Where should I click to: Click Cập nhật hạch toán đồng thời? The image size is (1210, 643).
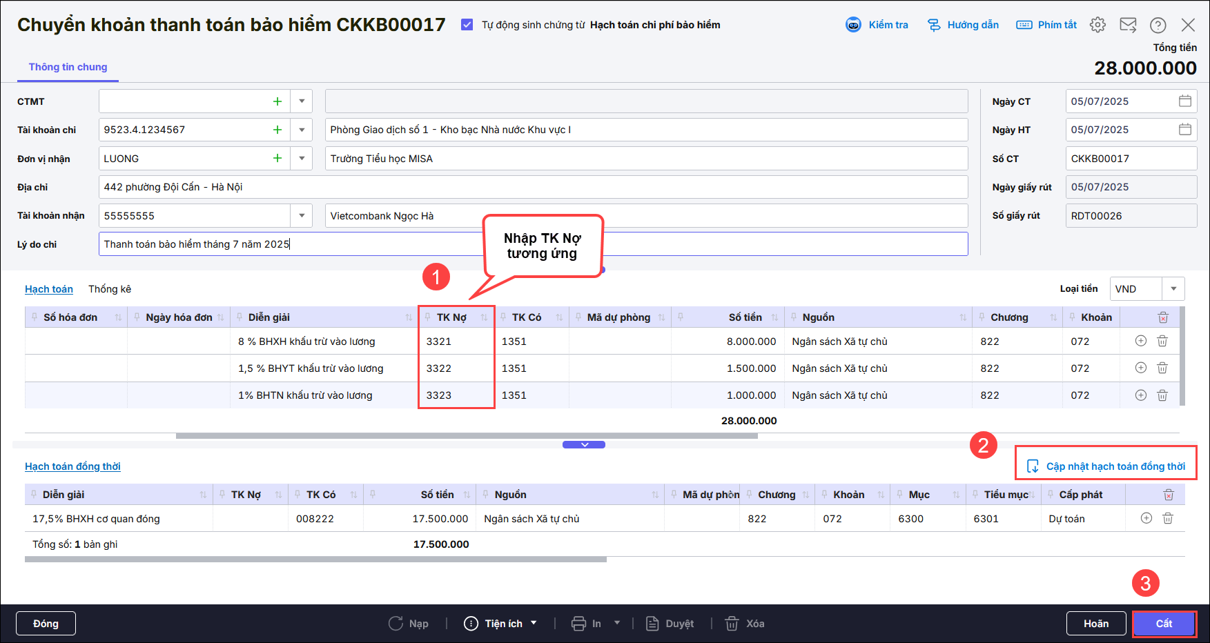(x=1106, y=466)
